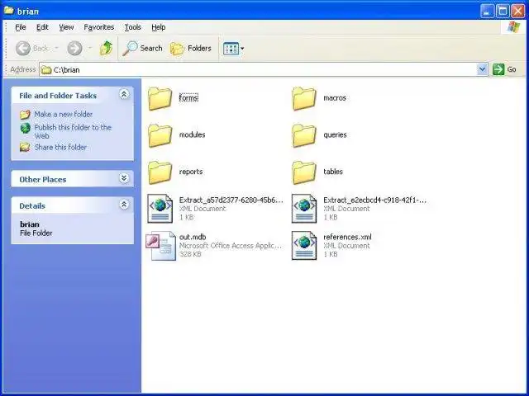Select the modules folder icon

coord(160,135)
